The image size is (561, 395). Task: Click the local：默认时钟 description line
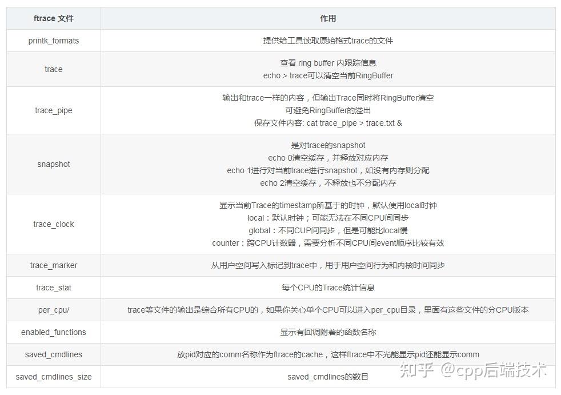point(329,218)
